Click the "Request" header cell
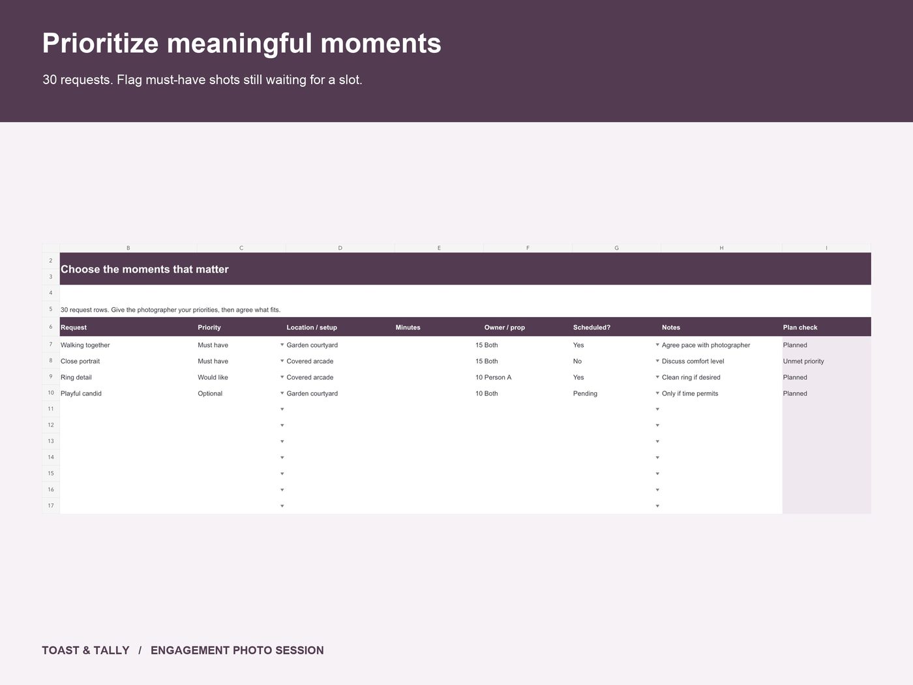The height and width of the screenshot is (685, 913). click(x=128, y=327)
